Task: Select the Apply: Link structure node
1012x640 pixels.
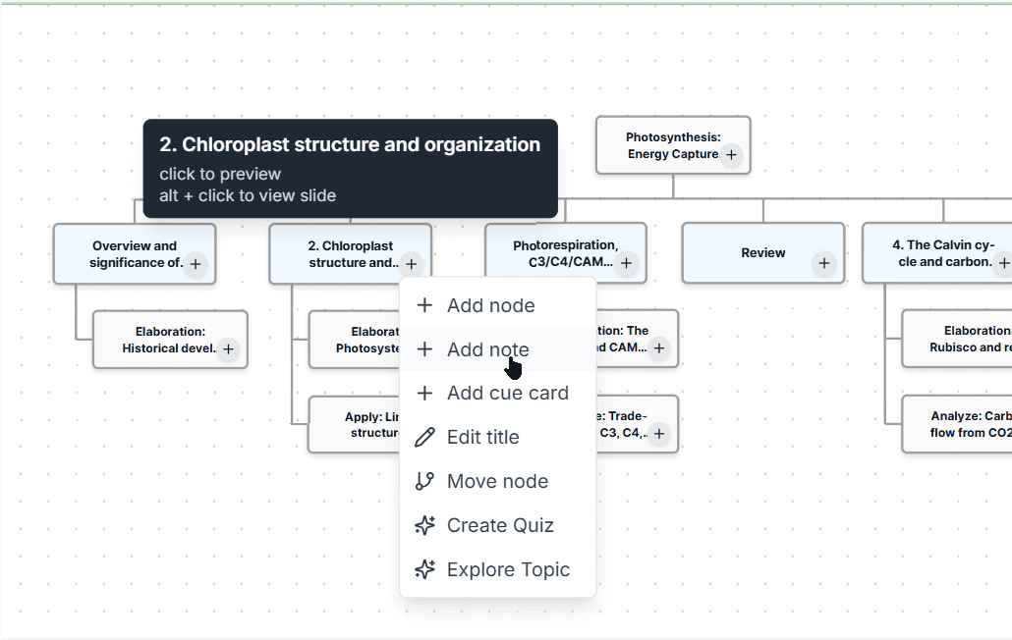Action: (x=364, y=424)
